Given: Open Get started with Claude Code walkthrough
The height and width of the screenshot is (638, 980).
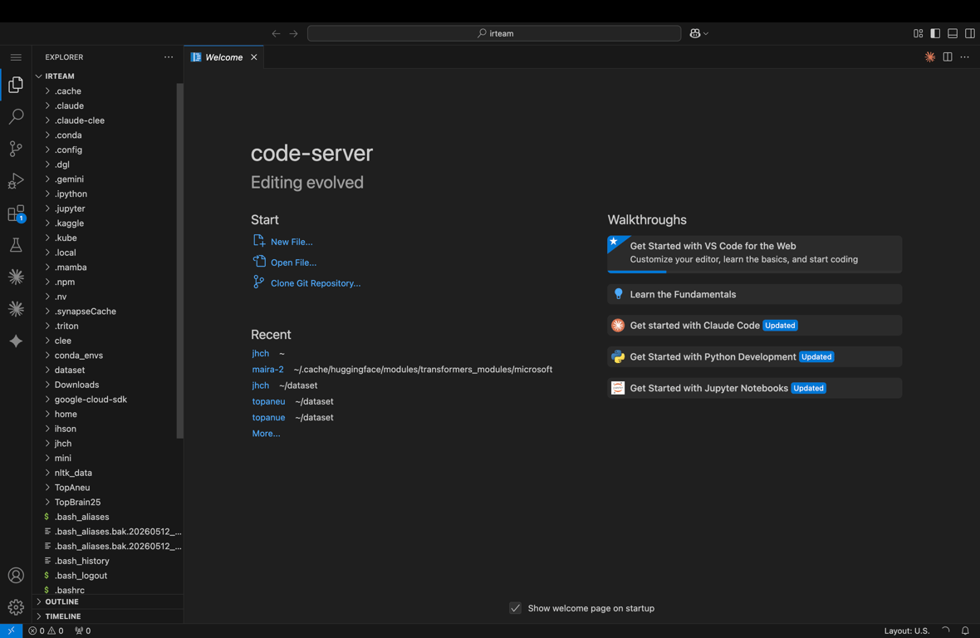Looking at the screenshot, I should pos(754,326).
